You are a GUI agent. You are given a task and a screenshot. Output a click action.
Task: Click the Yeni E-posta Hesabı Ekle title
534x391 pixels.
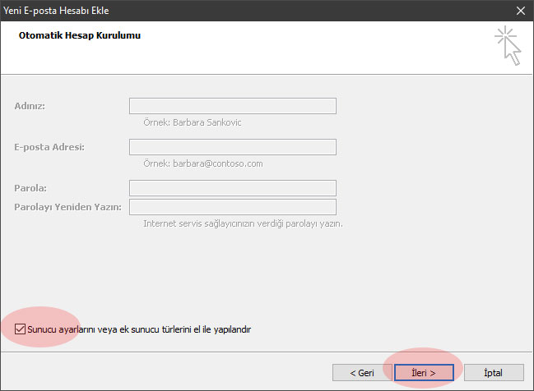point(56,11)
